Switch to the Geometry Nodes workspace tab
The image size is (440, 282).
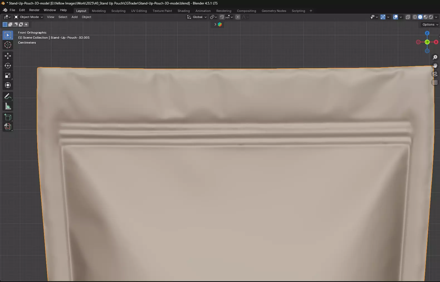[274, 11]
